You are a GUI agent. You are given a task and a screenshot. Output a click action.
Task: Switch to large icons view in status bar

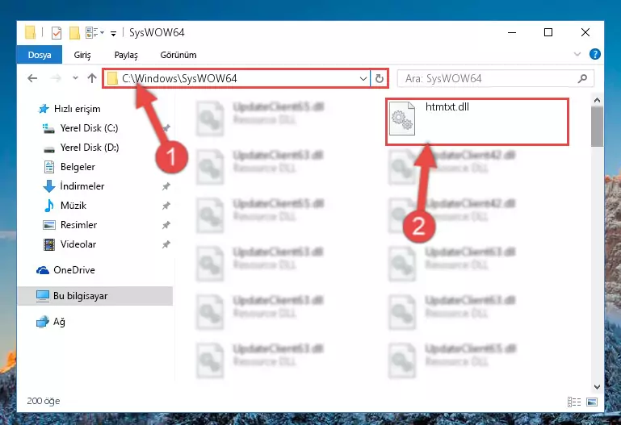[592, 402]
